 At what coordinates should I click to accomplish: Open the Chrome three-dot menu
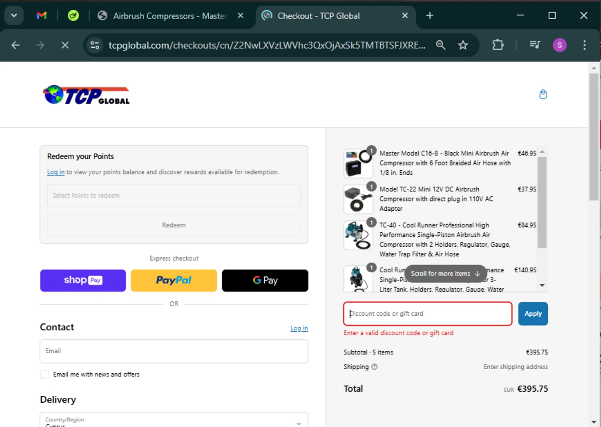click(x=585, y=45)
